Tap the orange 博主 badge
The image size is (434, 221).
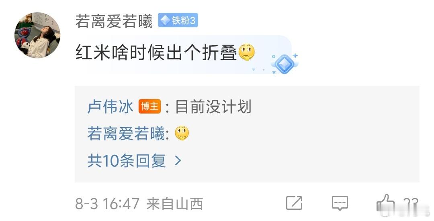coord(150,106)
